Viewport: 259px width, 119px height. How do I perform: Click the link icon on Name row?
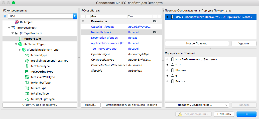pos(155,32)
